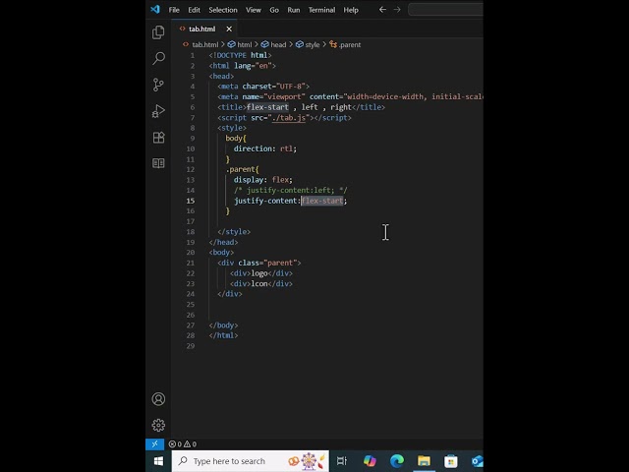Click the <div>logo</div> line
This screenshot has height=472, width=629.
(261, 273)
